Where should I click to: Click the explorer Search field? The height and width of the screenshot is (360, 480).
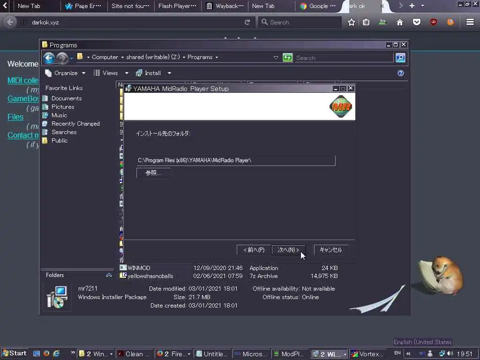point(344,58)
